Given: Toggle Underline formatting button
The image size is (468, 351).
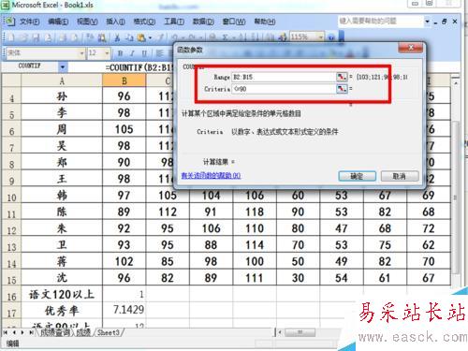Looking at the screenshot, I should point(144,53).
